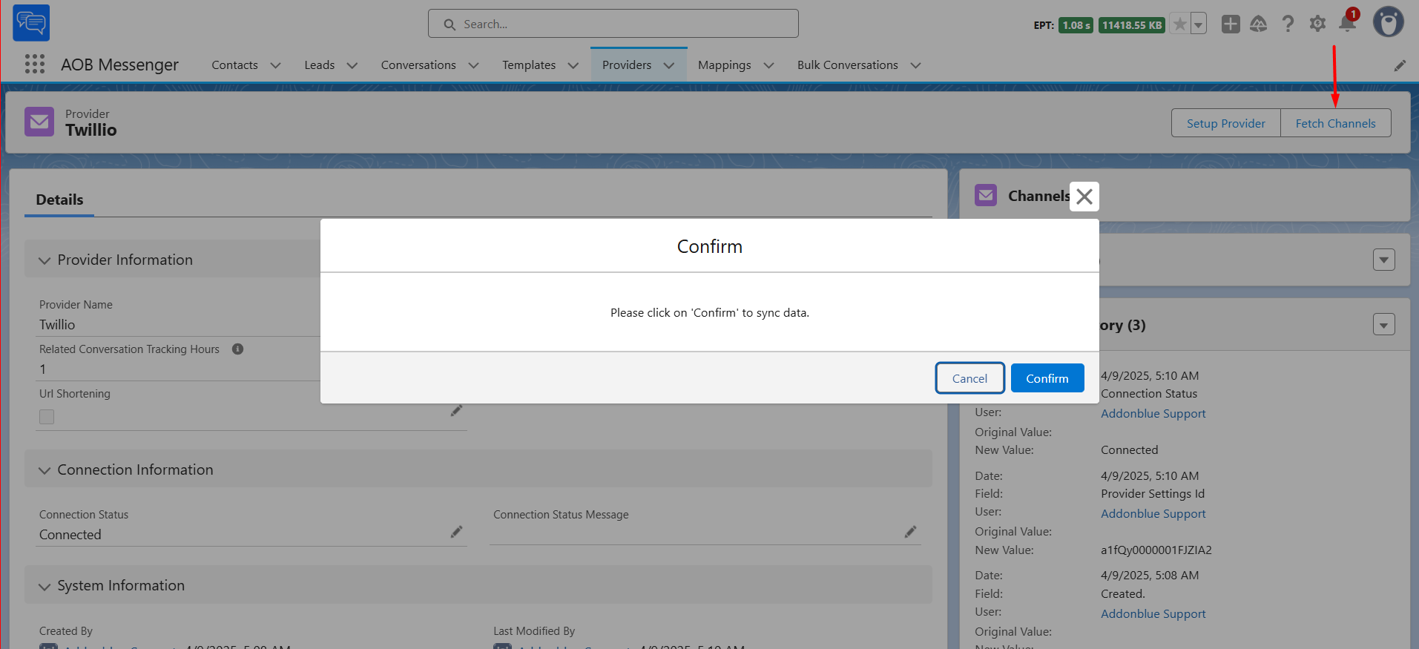Image resolution: width=1419 pixels, height=649 pixels.
Task: Close the Confirm dialog with X
Action: coord(1084,197)
